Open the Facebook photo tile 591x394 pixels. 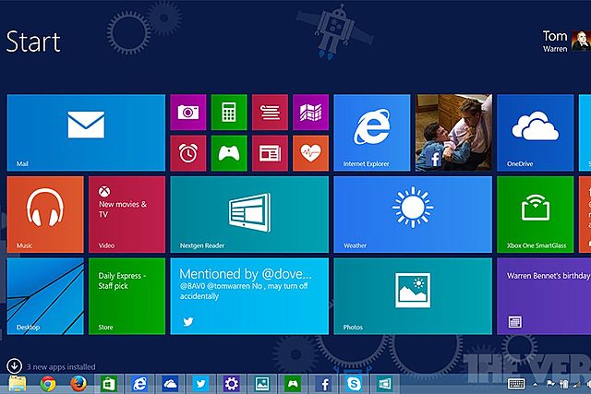point(453,132)
